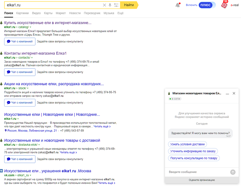This screenshot has width=241, height=187.
Task: Focus the Введите сообщение chat input
Action: click(198, 172)
